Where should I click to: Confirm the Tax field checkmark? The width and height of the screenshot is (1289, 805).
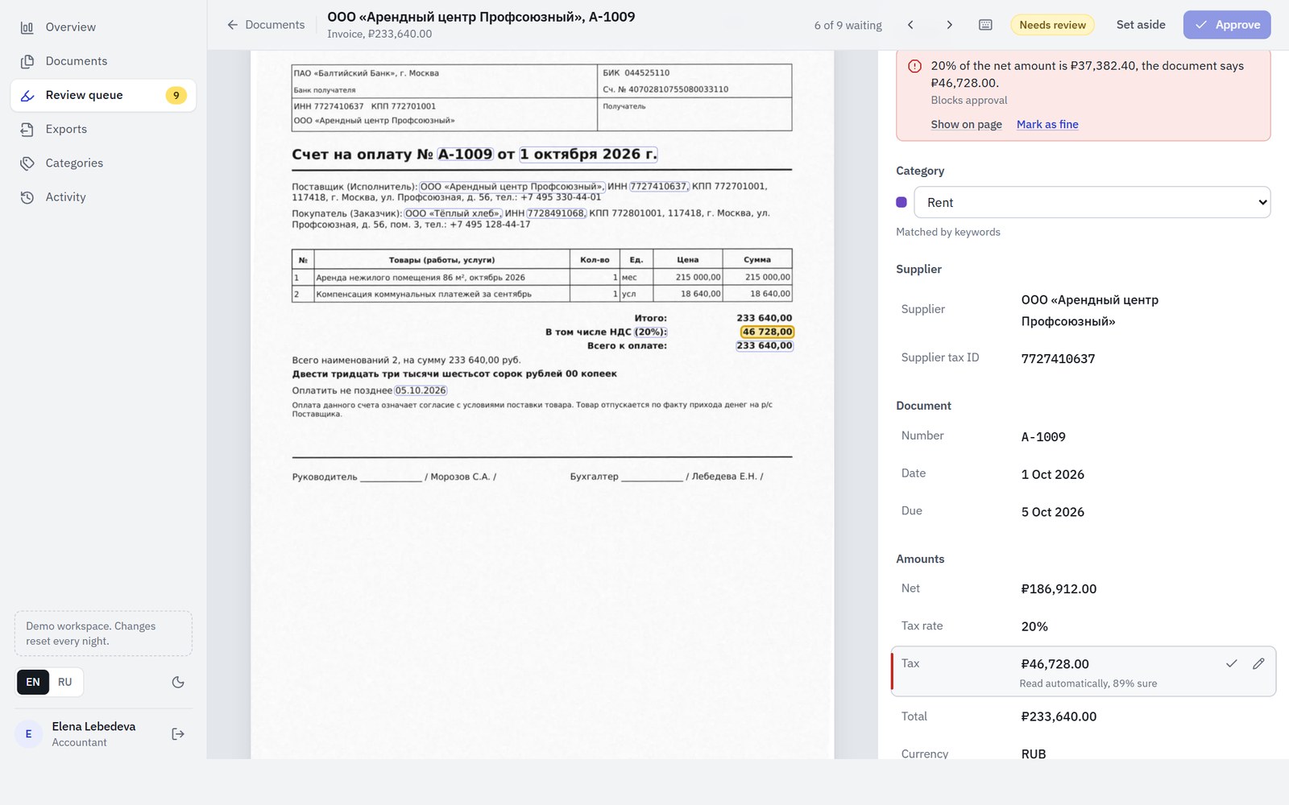point(1232,663)
